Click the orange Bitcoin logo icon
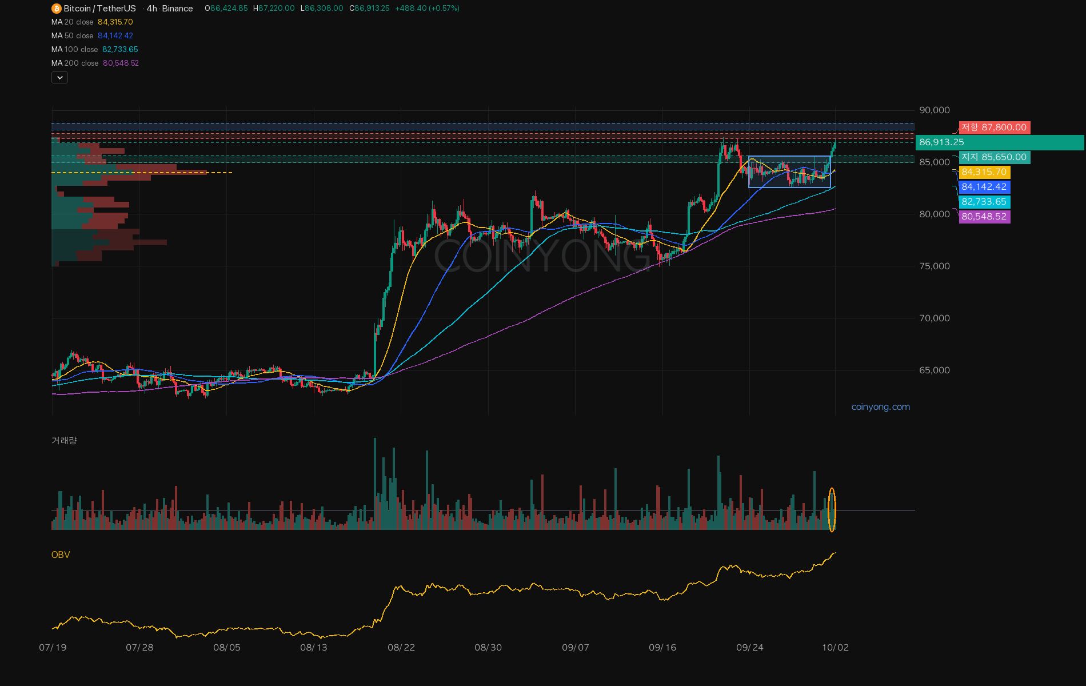1086x686 pixels. 56,9
